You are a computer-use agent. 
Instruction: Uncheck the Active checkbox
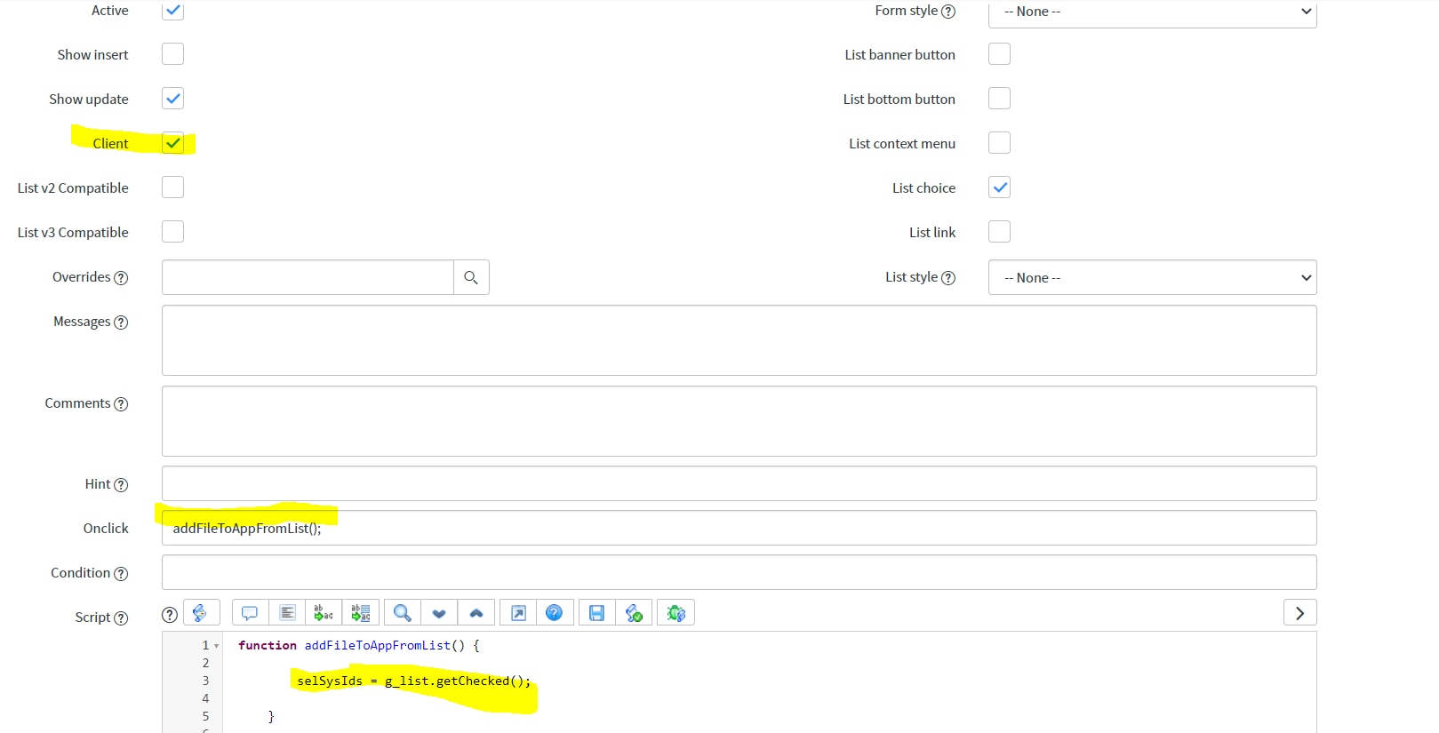(173, 11)
